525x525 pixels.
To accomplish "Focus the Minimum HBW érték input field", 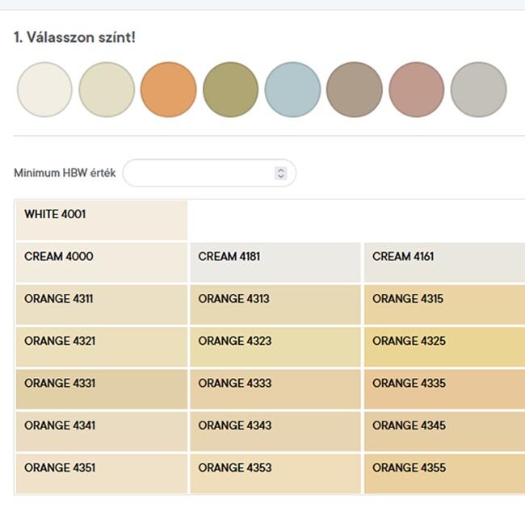I will point(209,173).
